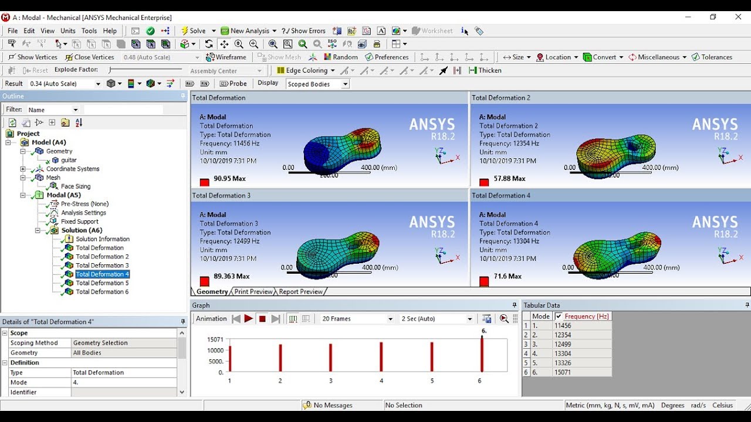Screen dimensions: 751x422
Task: Open the Tools menu
Action: (x=89, y=31)
